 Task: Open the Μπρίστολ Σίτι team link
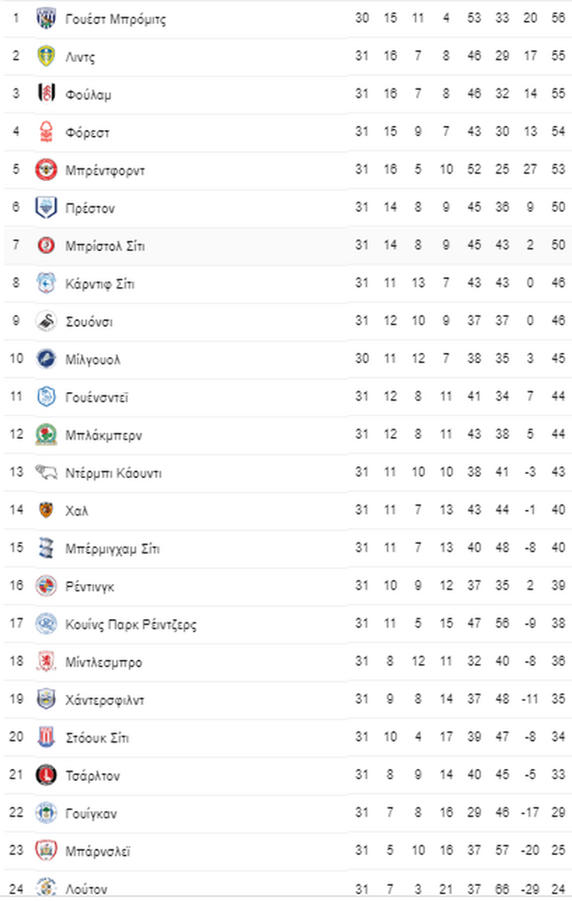(104, 246)
